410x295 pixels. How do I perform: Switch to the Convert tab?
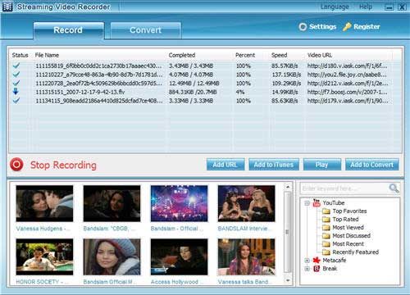[146, 30]
